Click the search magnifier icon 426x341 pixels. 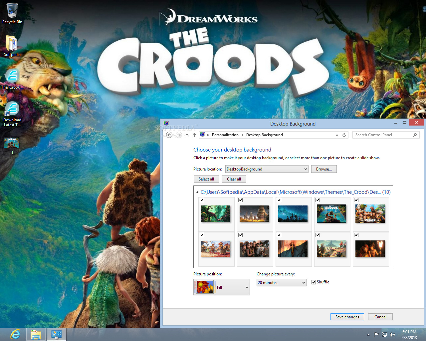tap(415, 135)
